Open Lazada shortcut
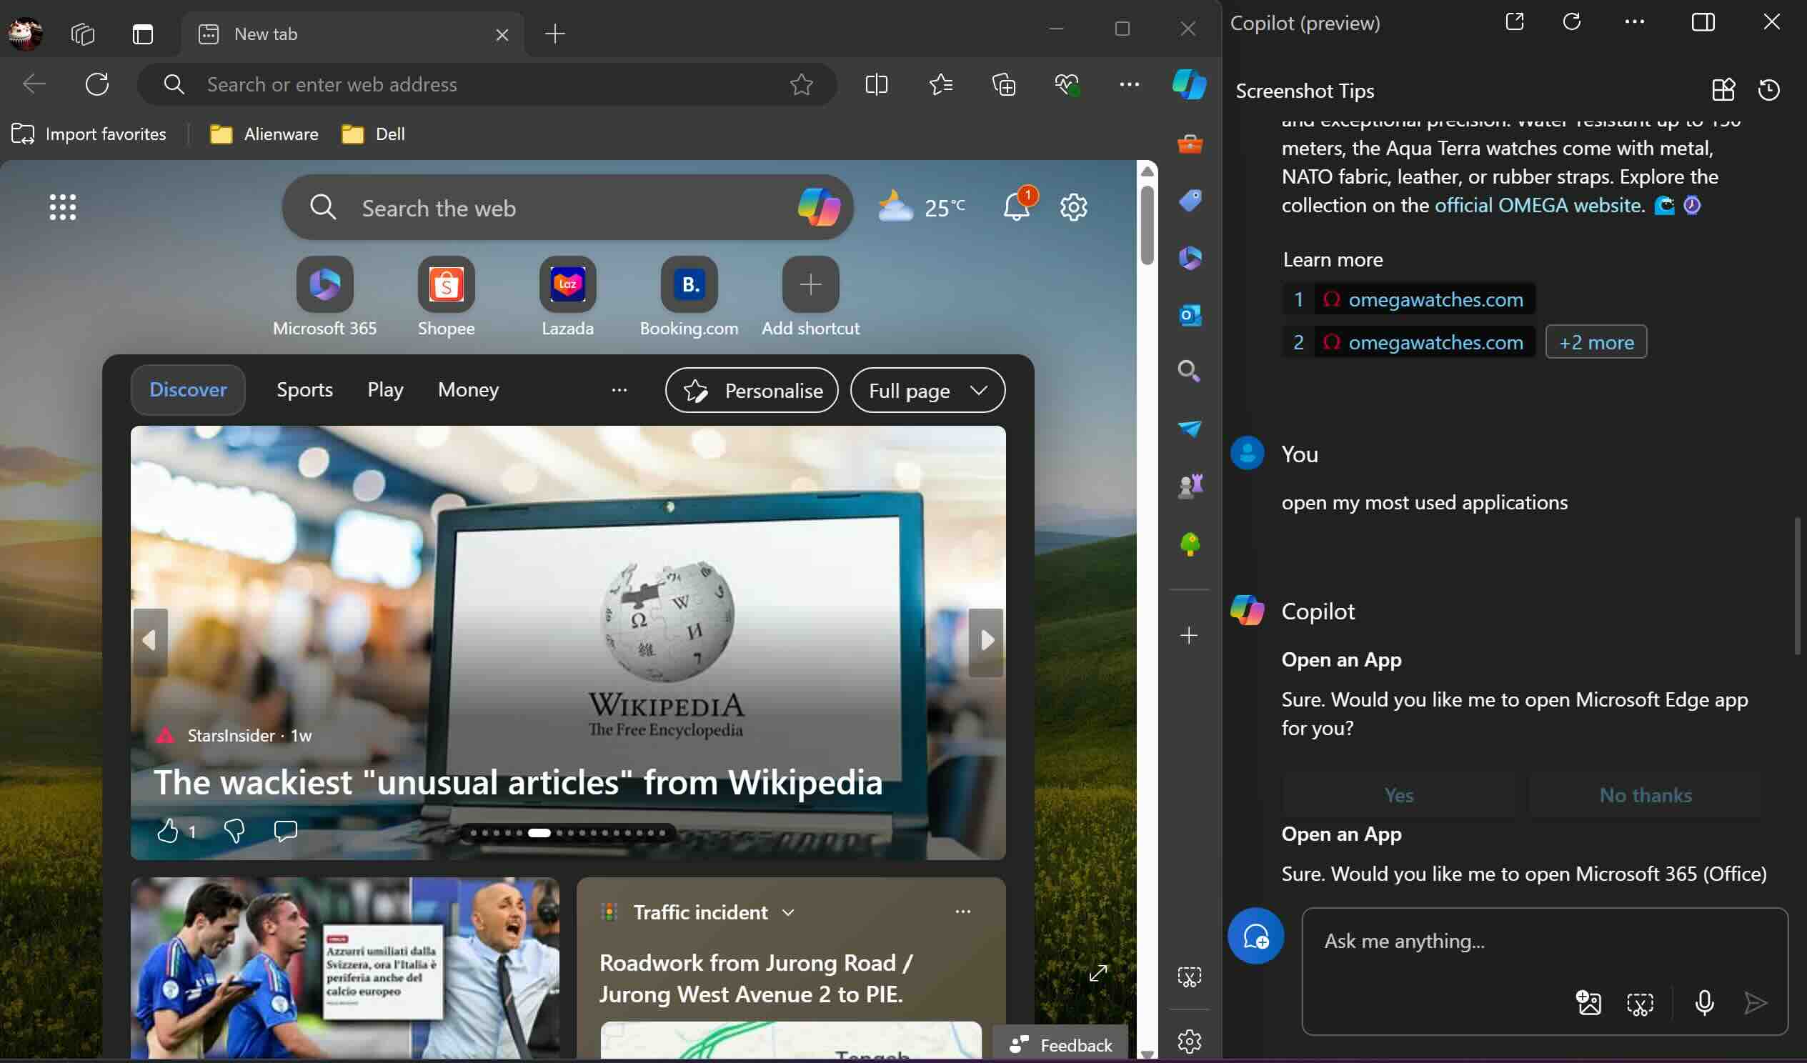The width and height of the screenshot is (1807, 1063). tap(567, 296)
